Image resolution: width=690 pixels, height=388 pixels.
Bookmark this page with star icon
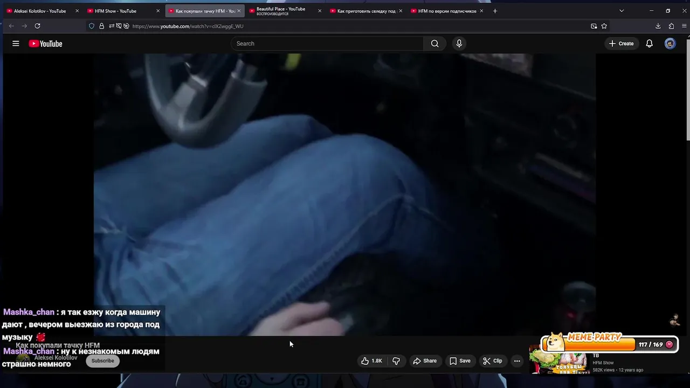[604, 26]
